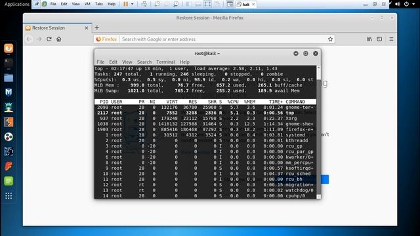
Task: Open VMware File menu
Action: (x=53, y=4)
